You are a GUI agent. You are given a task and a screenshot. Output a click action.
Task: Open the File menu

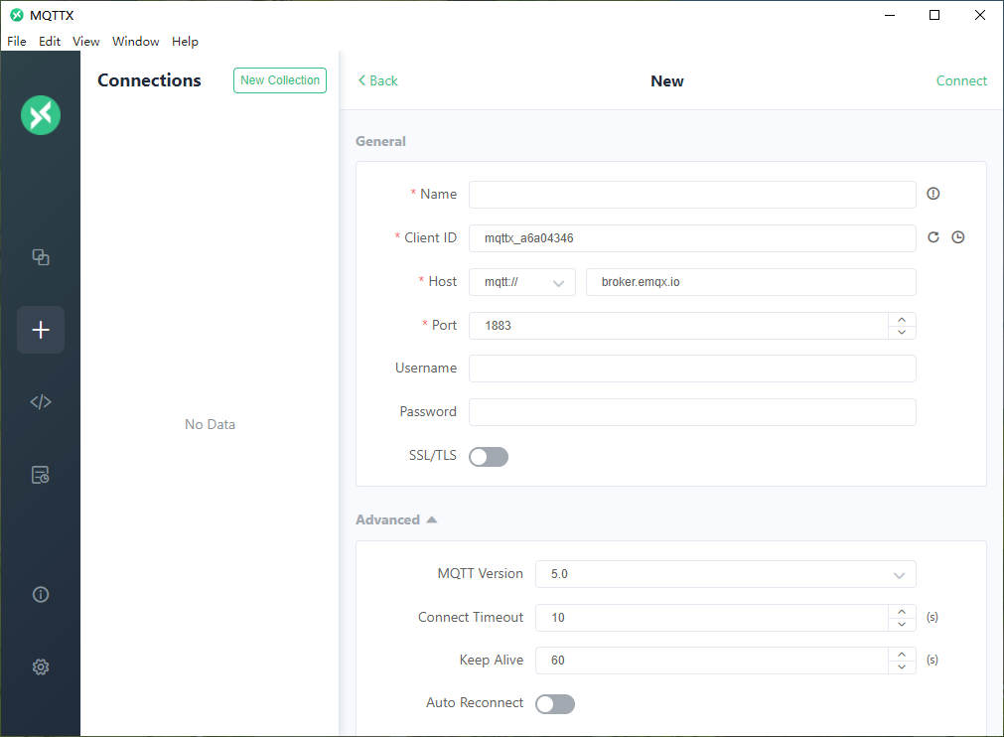coord(17,42)
